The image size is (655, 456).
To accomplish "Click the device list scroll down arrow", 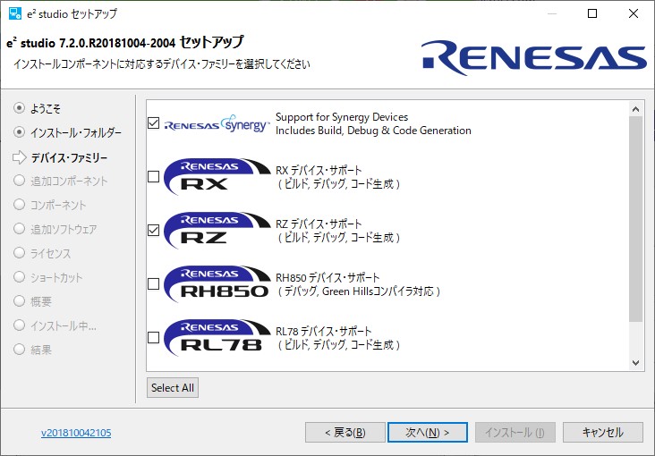I will click(x=636, y=362).
